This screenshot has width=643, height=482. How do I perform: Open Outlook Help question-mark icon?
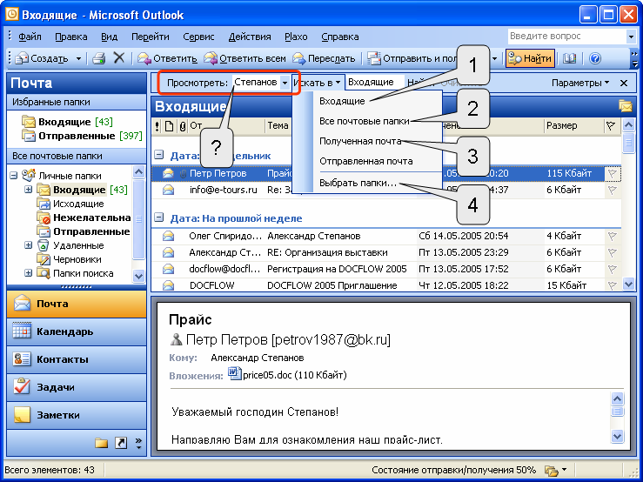pyautogui.click(x=594, y=58)
